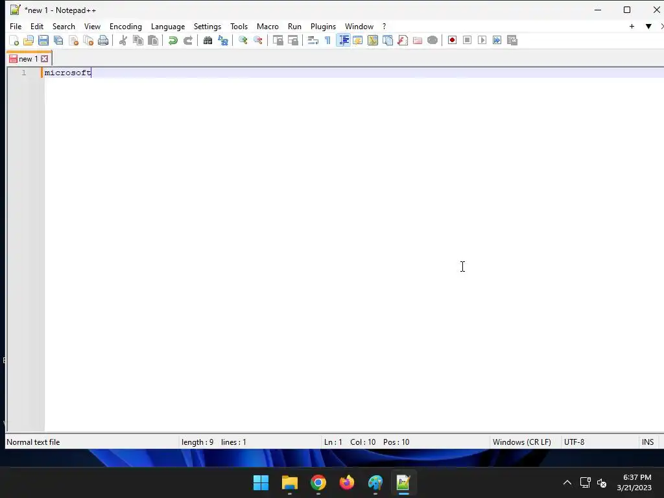
Task: Start macro recording with red dot icon
Action: tap(452, 40)
